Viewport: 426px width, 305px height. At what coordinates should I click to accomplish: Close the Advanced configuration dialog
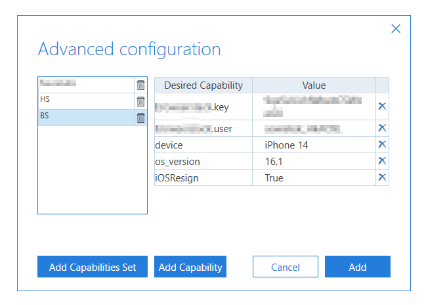pos(396,28)
